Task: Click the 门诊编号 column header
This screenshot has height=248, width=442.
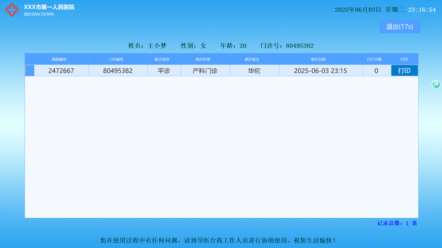Action: 118,60
